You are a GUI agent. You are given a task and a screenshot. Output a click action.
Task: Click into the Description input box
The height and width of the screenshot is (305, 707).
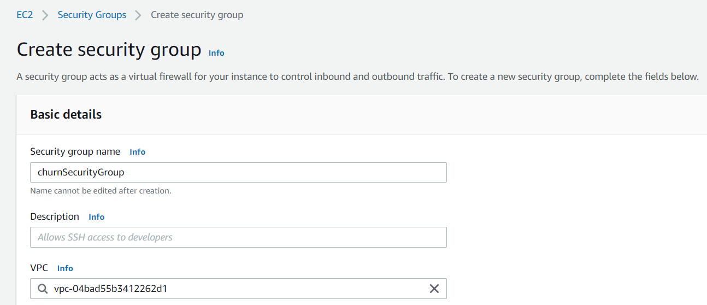coord(238,237)
